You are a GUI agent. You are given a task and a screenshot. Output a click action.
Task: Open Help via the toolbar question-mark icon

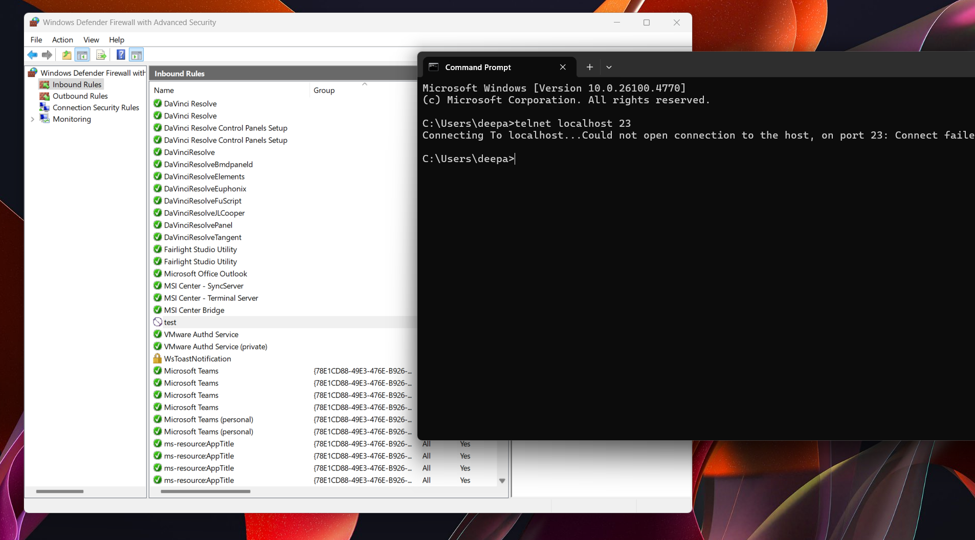121,55
